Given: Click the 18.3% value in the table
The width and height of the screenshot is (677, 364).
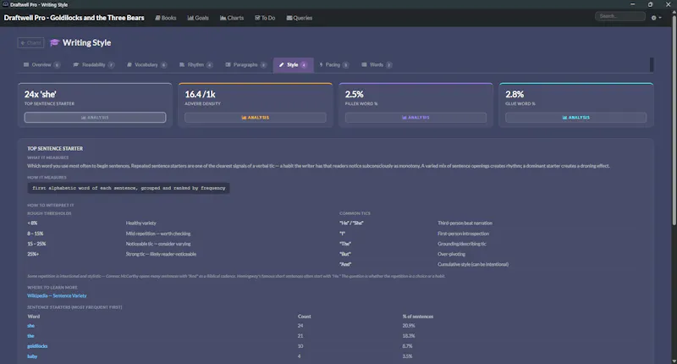Looking at the screenshot, I should click(x=409, y=336).
